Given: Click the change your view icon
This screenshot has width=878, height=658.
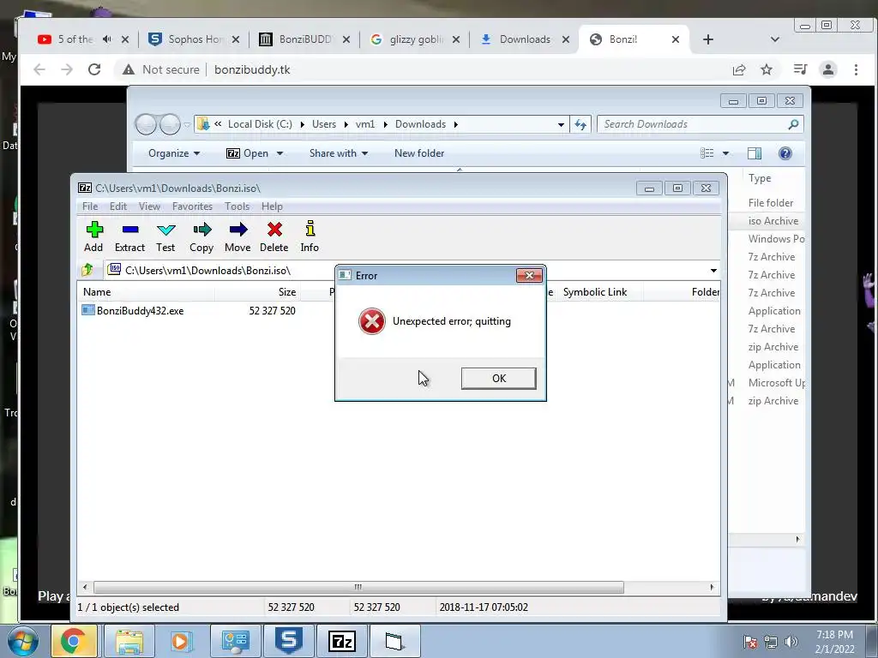Looking at the screenshot, I should pos(707,153).
